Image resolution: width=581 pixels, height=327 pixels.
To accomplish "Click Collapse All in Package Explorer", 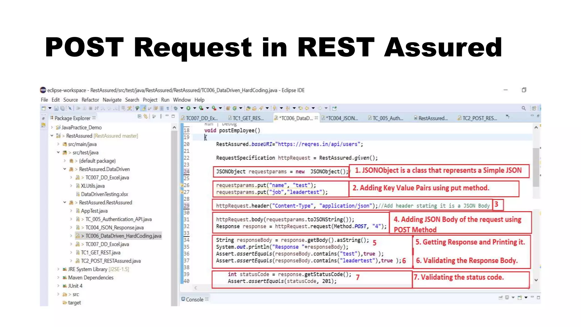I will click(139, 116).
